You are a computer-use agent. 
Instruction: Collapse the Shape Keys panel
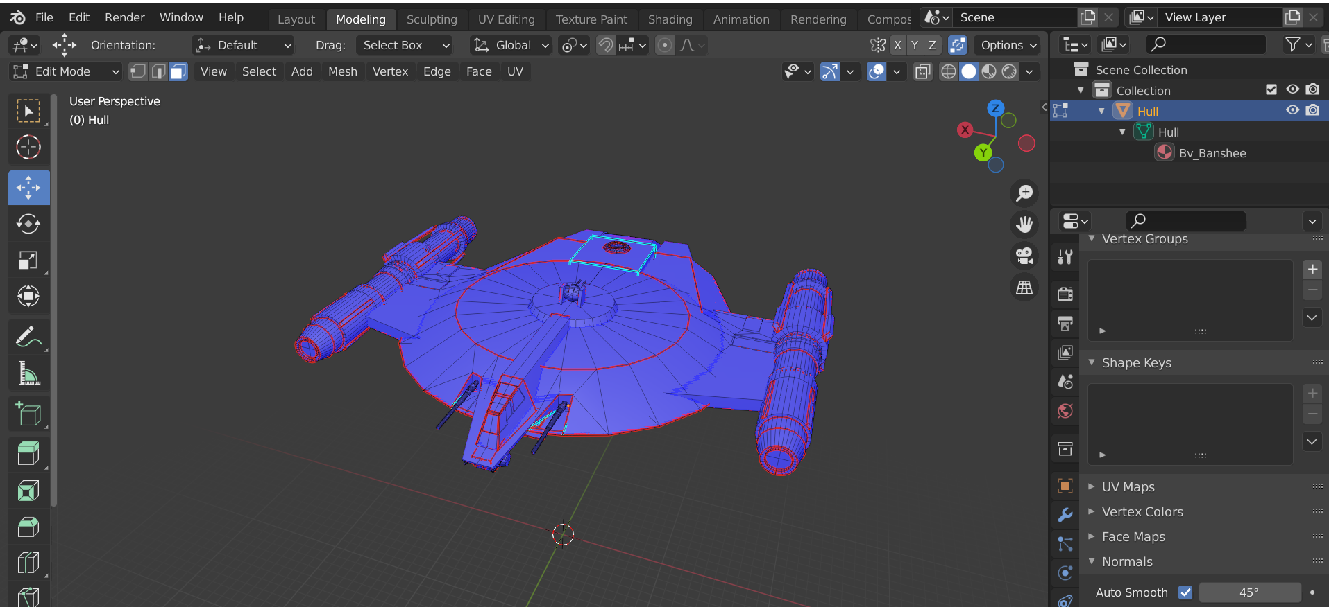1092,362
